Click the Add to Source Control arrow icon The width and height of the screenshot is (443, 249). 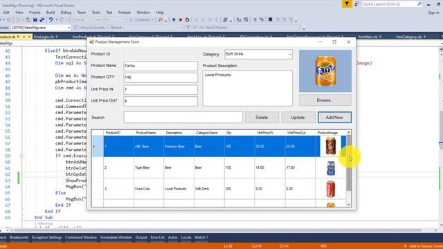click(x=405, y=246)
